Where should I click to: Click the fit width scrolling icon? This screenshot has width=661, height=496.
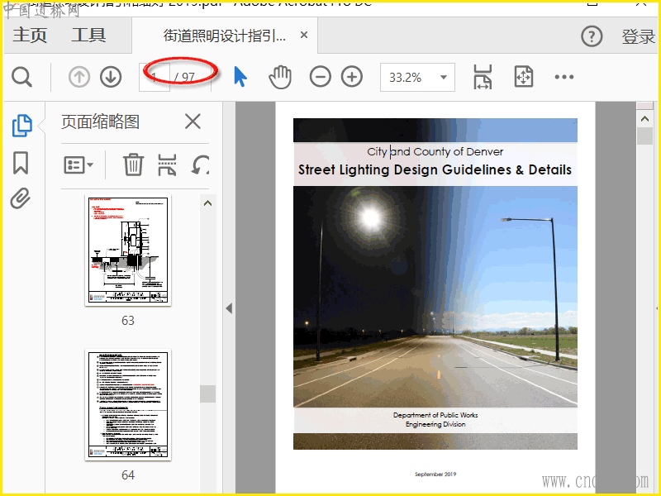tap(483, 77)
